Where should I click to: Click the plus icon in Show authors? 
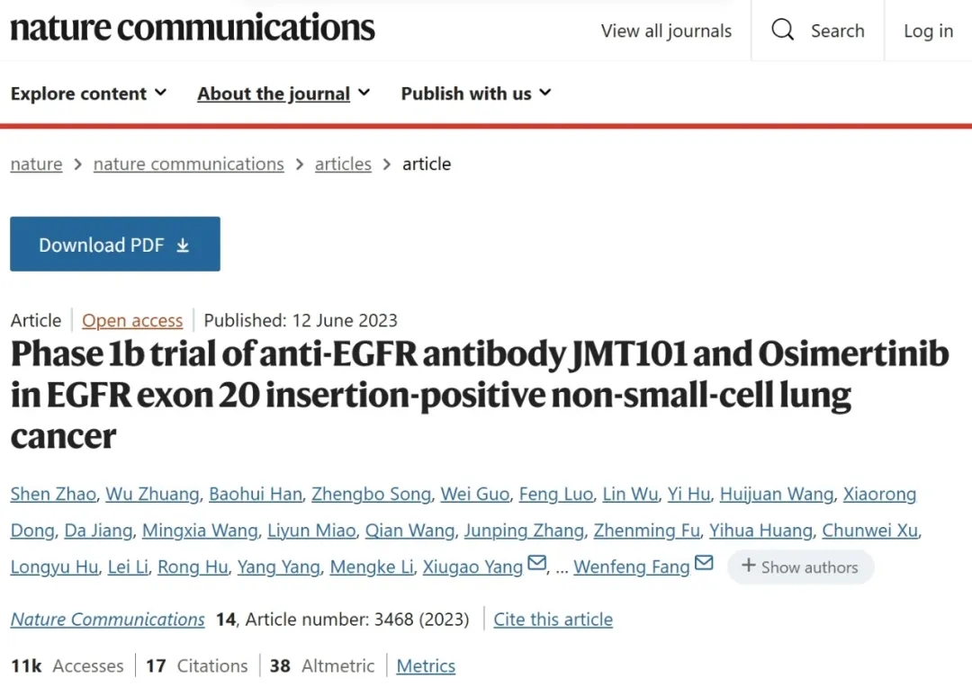click(748, 566)
